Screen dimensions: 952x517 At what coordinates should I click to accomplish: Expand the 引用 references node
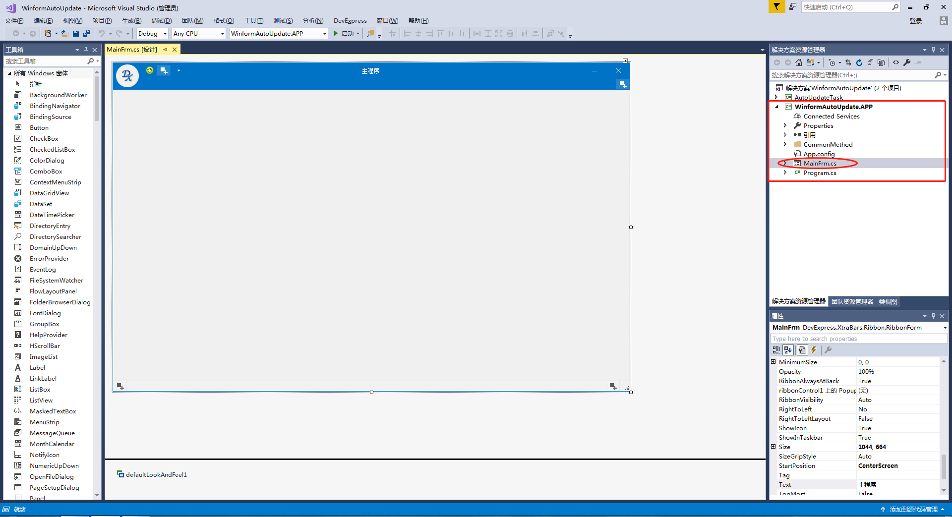click(785, 135)
